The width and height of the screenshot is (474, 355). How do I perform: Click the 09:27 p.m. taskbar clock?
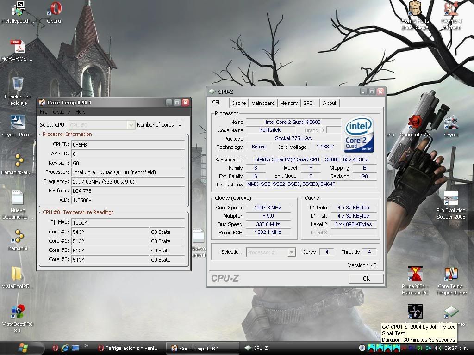(457, 349)
